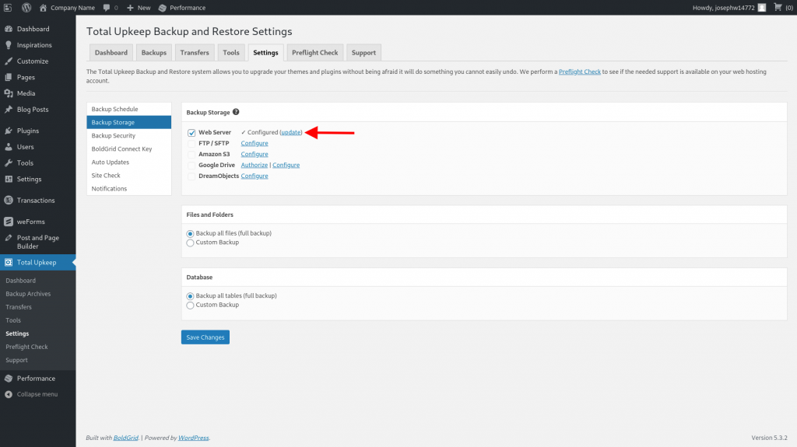
Task: Select Custom Backup under Files and Folders
Action: 190,243
